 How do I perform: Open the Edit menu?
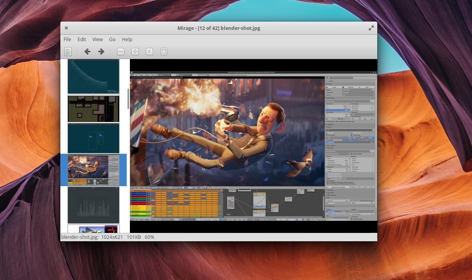82,39
